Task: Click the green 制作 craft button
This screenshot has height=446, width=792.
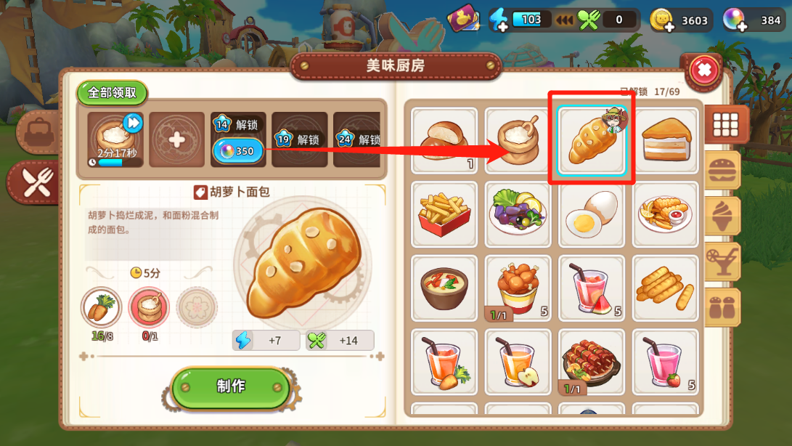Action: tap(231, 387)
